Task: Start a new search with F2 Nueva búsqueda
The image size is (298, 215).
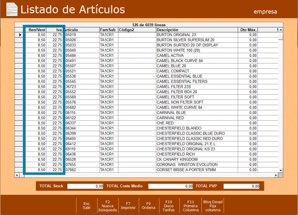Action: 108,206
